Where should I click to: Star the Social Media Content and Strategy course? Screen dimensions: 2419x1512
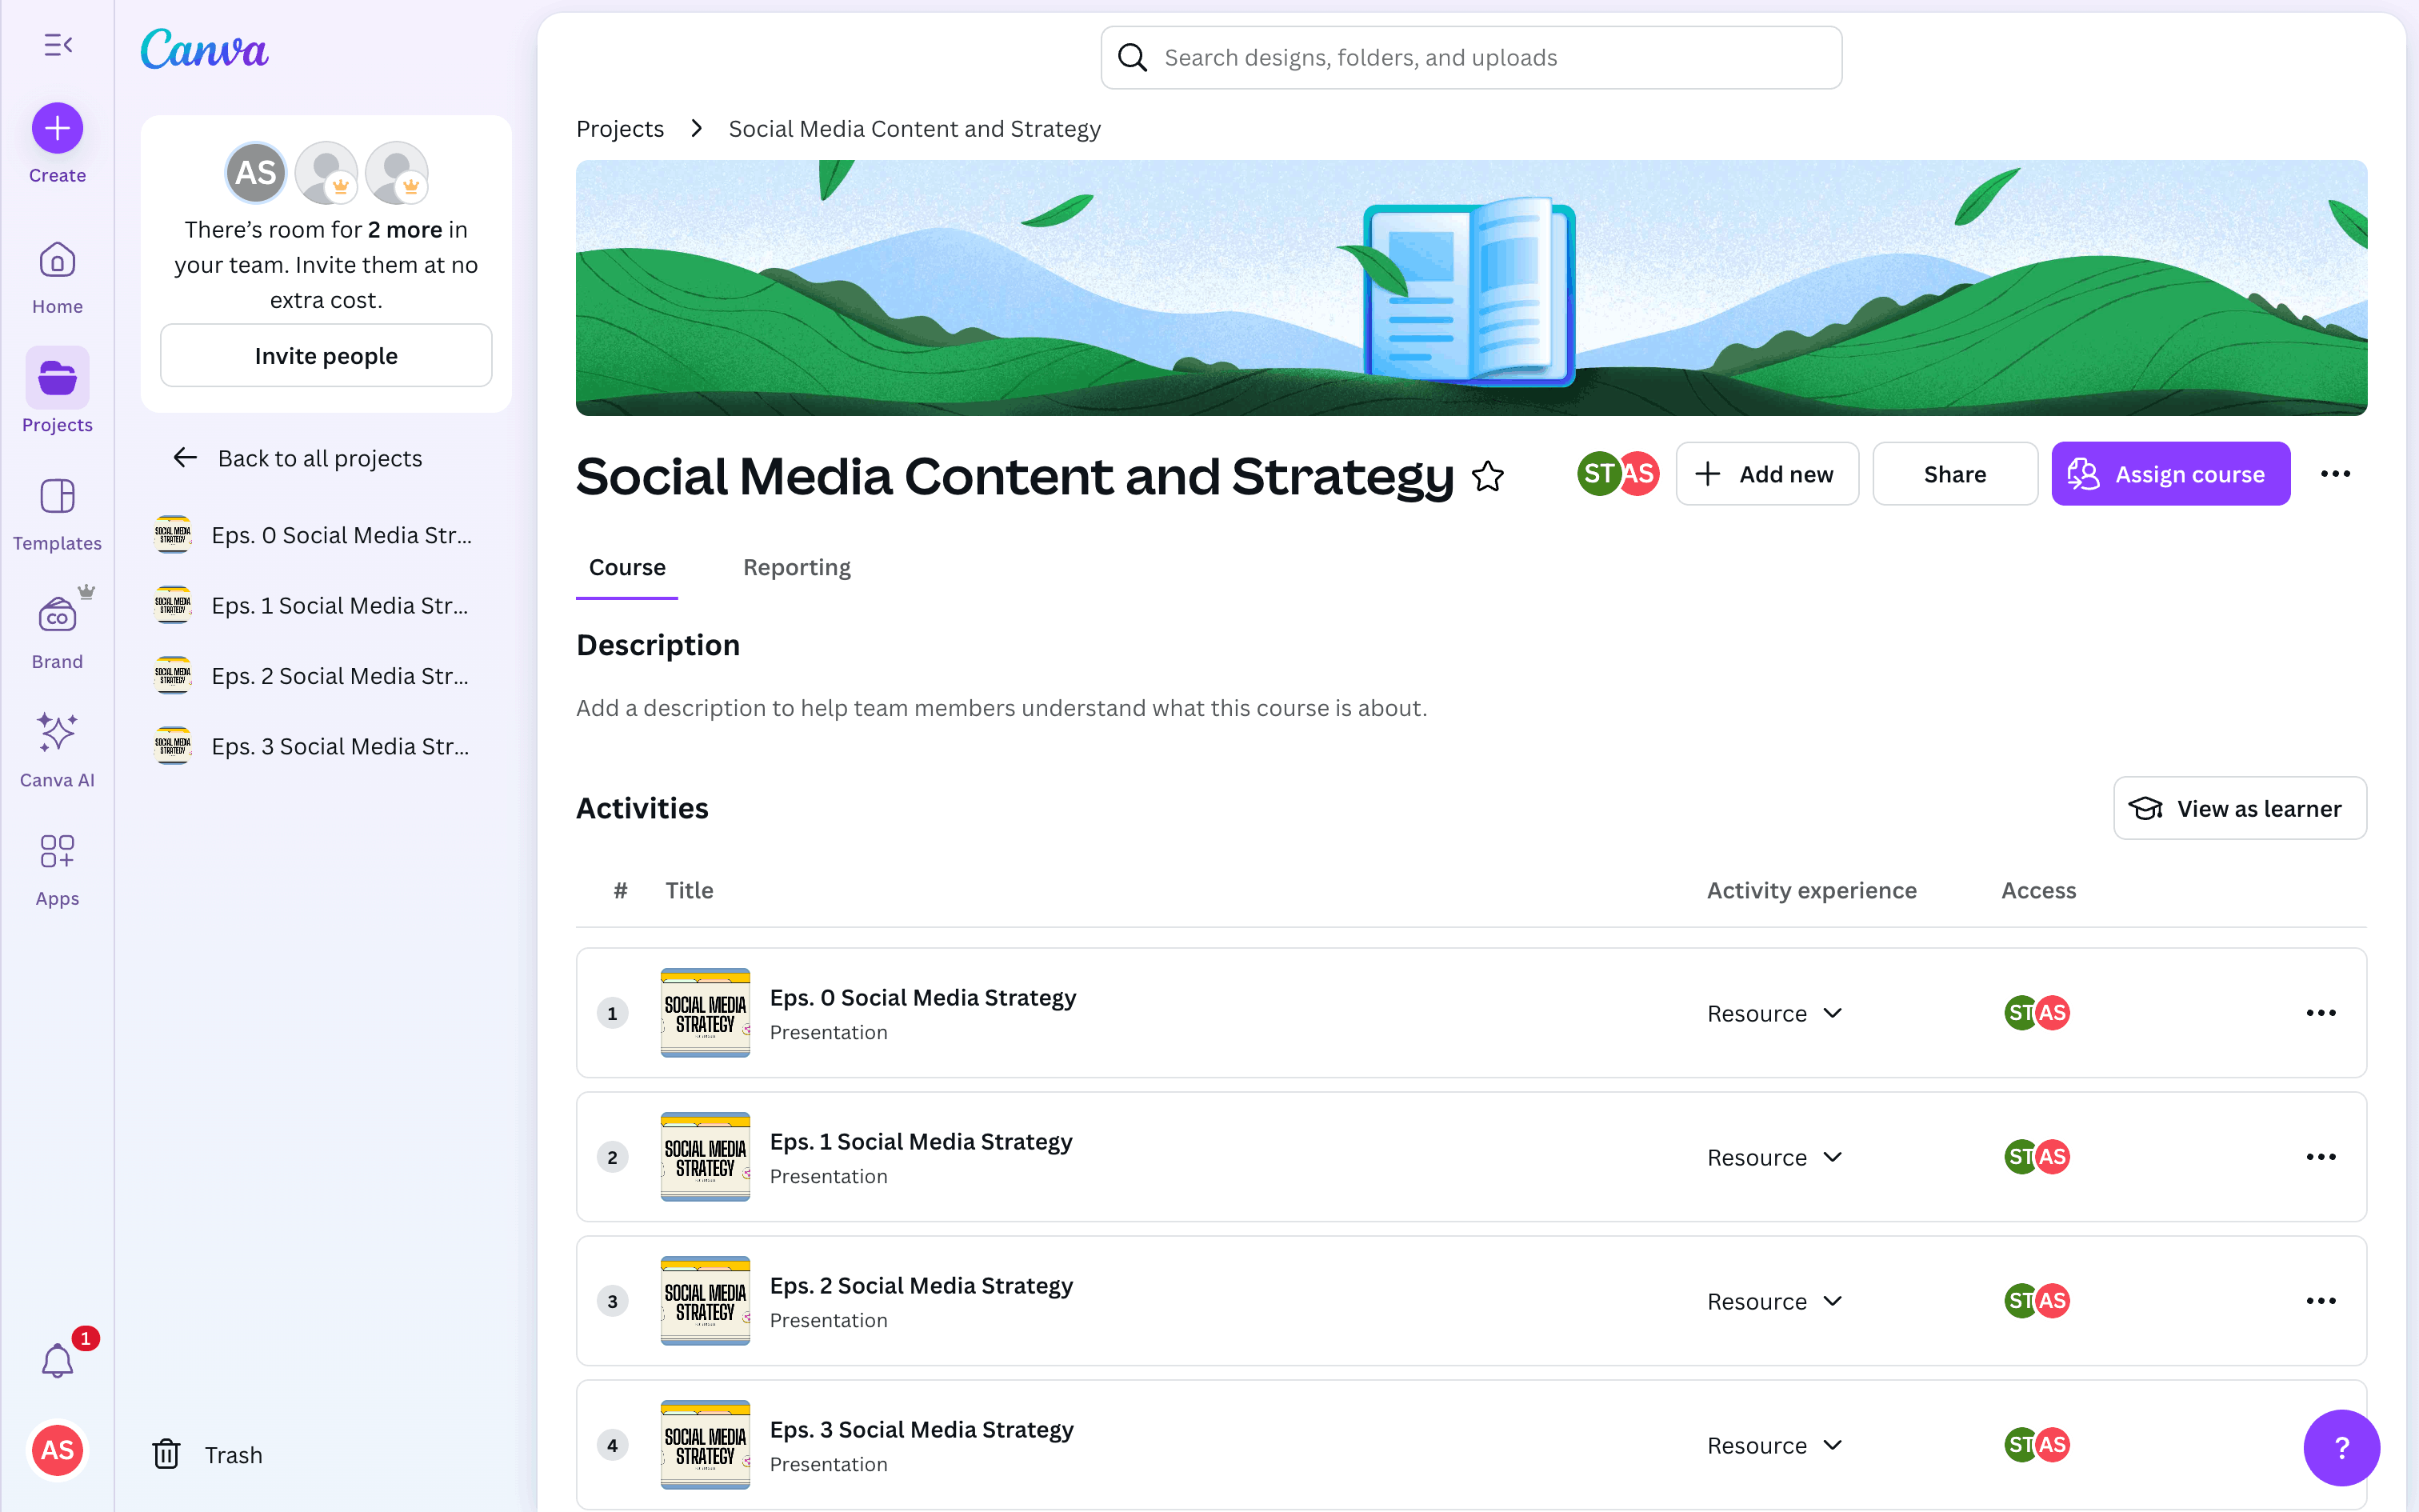(1487, 476)
